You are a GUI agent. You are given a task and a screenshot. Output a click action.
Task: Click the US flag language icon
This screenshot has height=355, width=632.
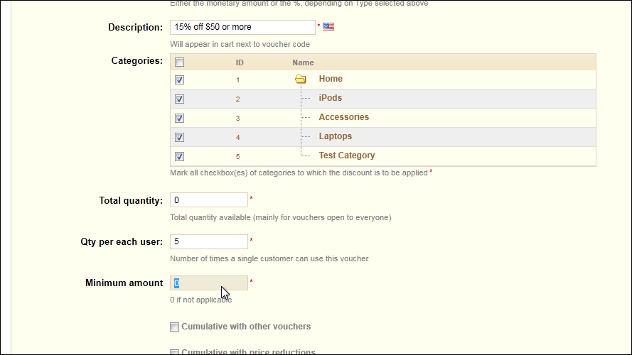(328, 27)
